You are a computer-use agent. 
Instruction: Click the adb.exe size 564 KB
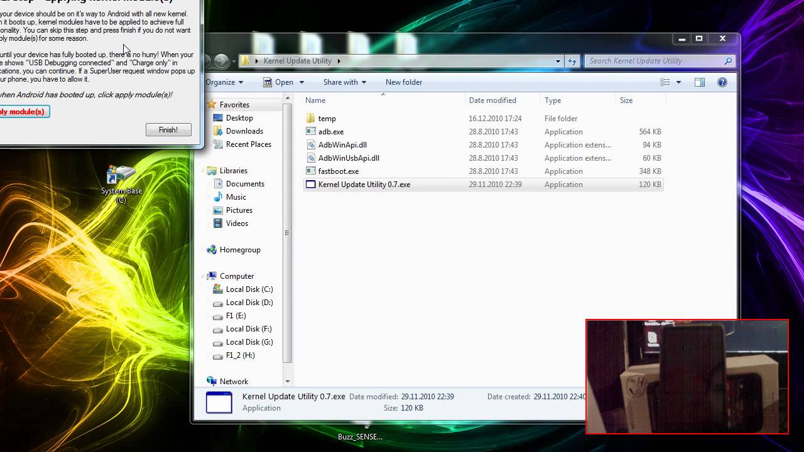point(650,131)
